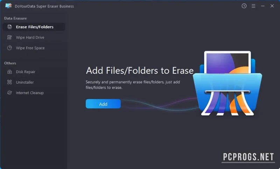Click the shredder icon beside Erase Files/Folders
The height and width of the screenshot is (169, 280).
[9, 27]
